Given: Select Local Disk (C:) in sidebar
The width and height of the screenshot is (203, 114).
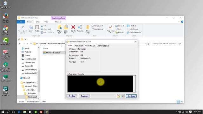Looking at the screenshot, I should [x=29, y=59].
